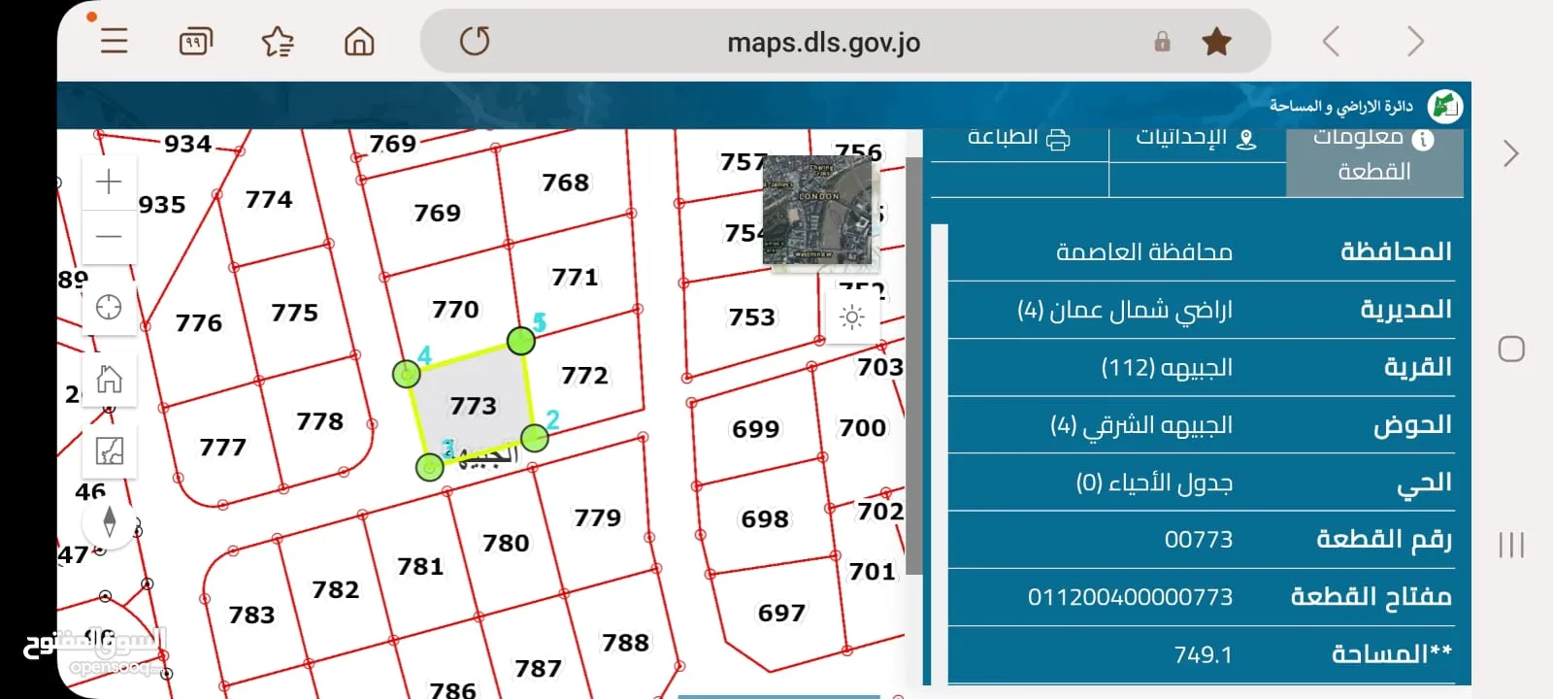Open the الإحداثيات (coordinates) tab
Viewport: 1553px width, 699px height.
click(x=1197, y=139)
